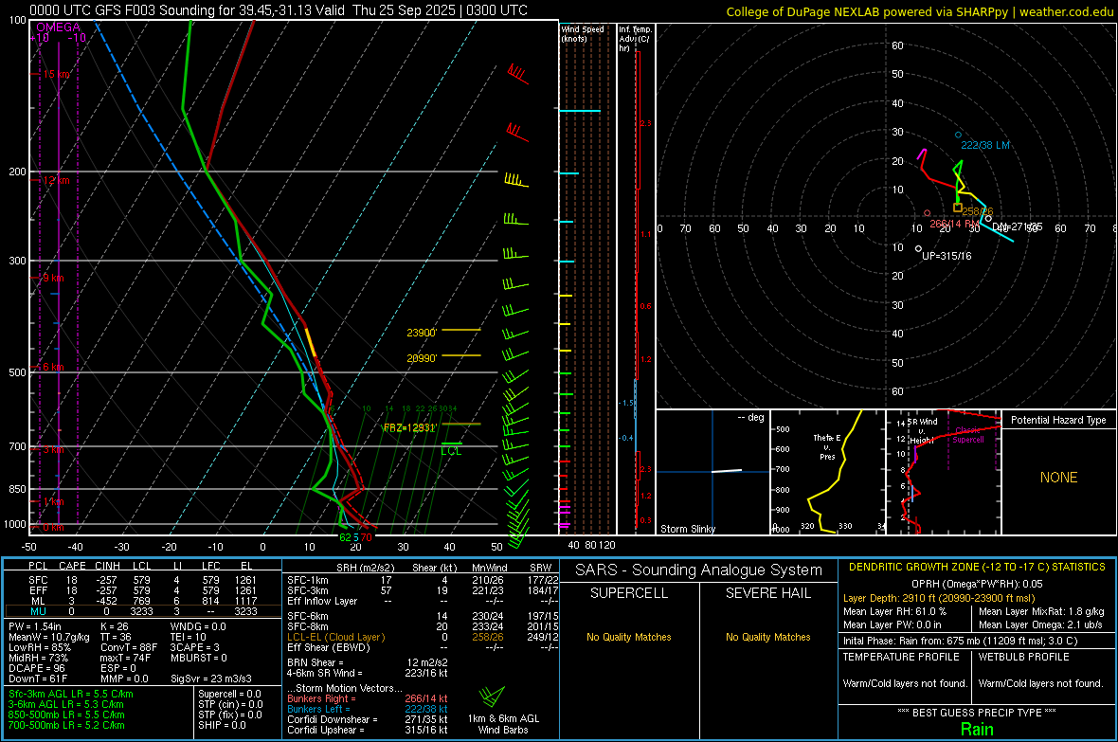1118x742 pixels.
Task: Click the Mean Layer PW: 0.0 in value
Action: tap(892, 624)
